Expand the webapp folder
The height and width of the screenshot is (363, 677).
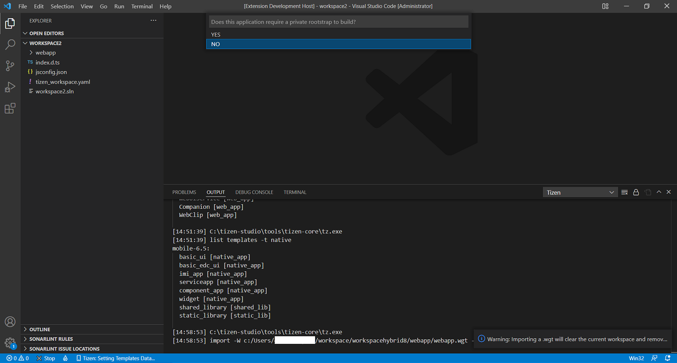point(45,52)
